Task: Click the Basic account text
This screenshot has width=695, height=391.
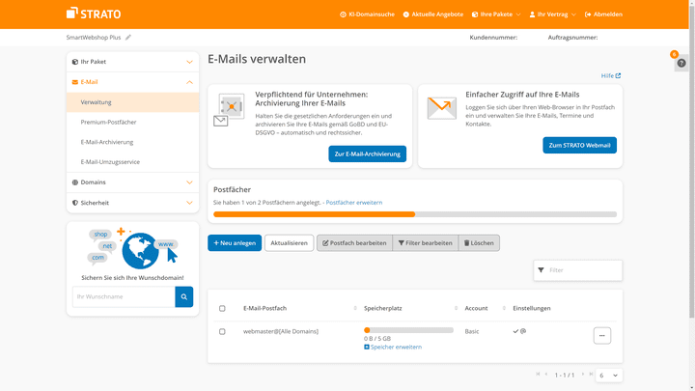Action: (x=472, y=331)
